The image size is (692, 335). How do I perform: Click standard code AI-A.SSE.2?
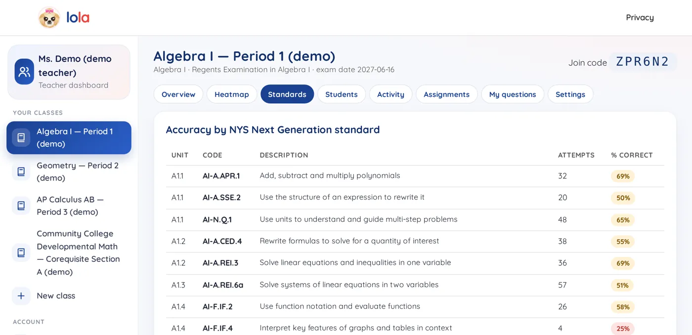point(221,198)
